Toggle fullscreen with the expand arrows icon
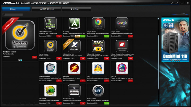The height and width of the screenshot is (107, 191). (x=177, y=3)
